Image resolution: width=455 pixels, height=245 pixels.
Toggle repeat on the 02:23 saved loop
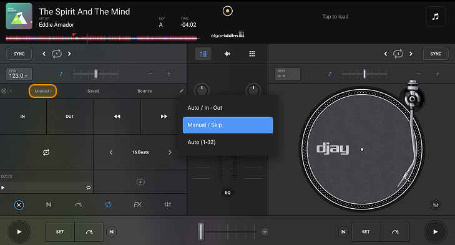click(x=89, y=188)
